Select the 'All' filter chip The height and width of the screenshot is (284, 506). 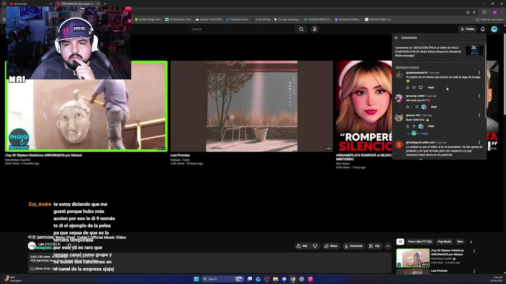[400, 241]
